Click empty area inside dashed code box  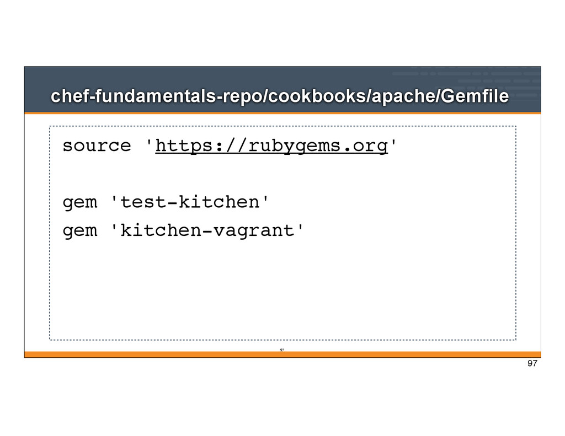click(x=282, y=288)
